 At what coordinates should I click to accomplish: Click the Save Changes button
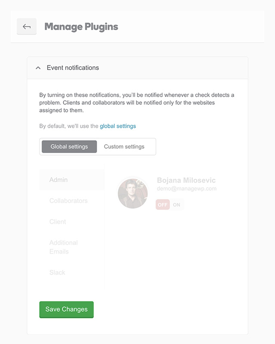coord(67,309)
